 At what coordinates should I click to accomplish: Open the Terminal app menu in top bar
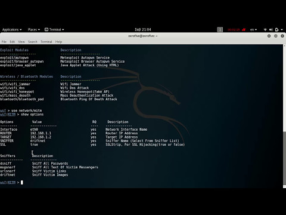click(54, 30)
